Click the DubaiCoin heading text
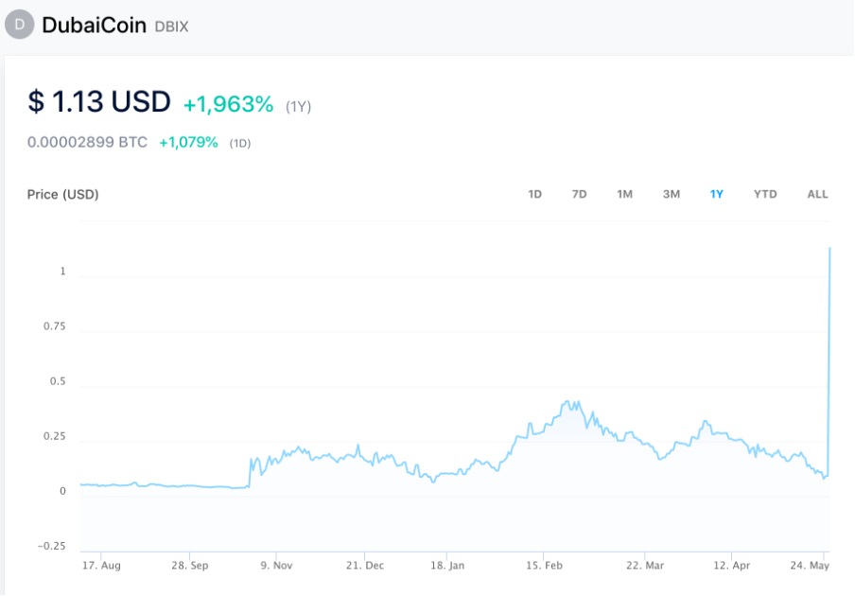Image resolution: width=855 pixels, height=596 pixels. [x=94, y=26]
